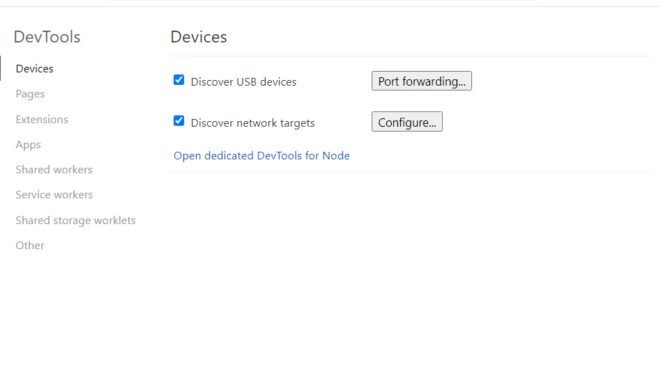
Task: Click the blue active marker beside Devices
Action: point(1,68)
